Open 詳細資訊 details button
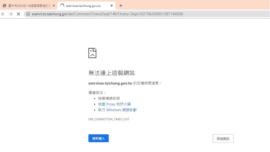Image resolution: width=270 pixels, height=152 pixels. [223, 139]
